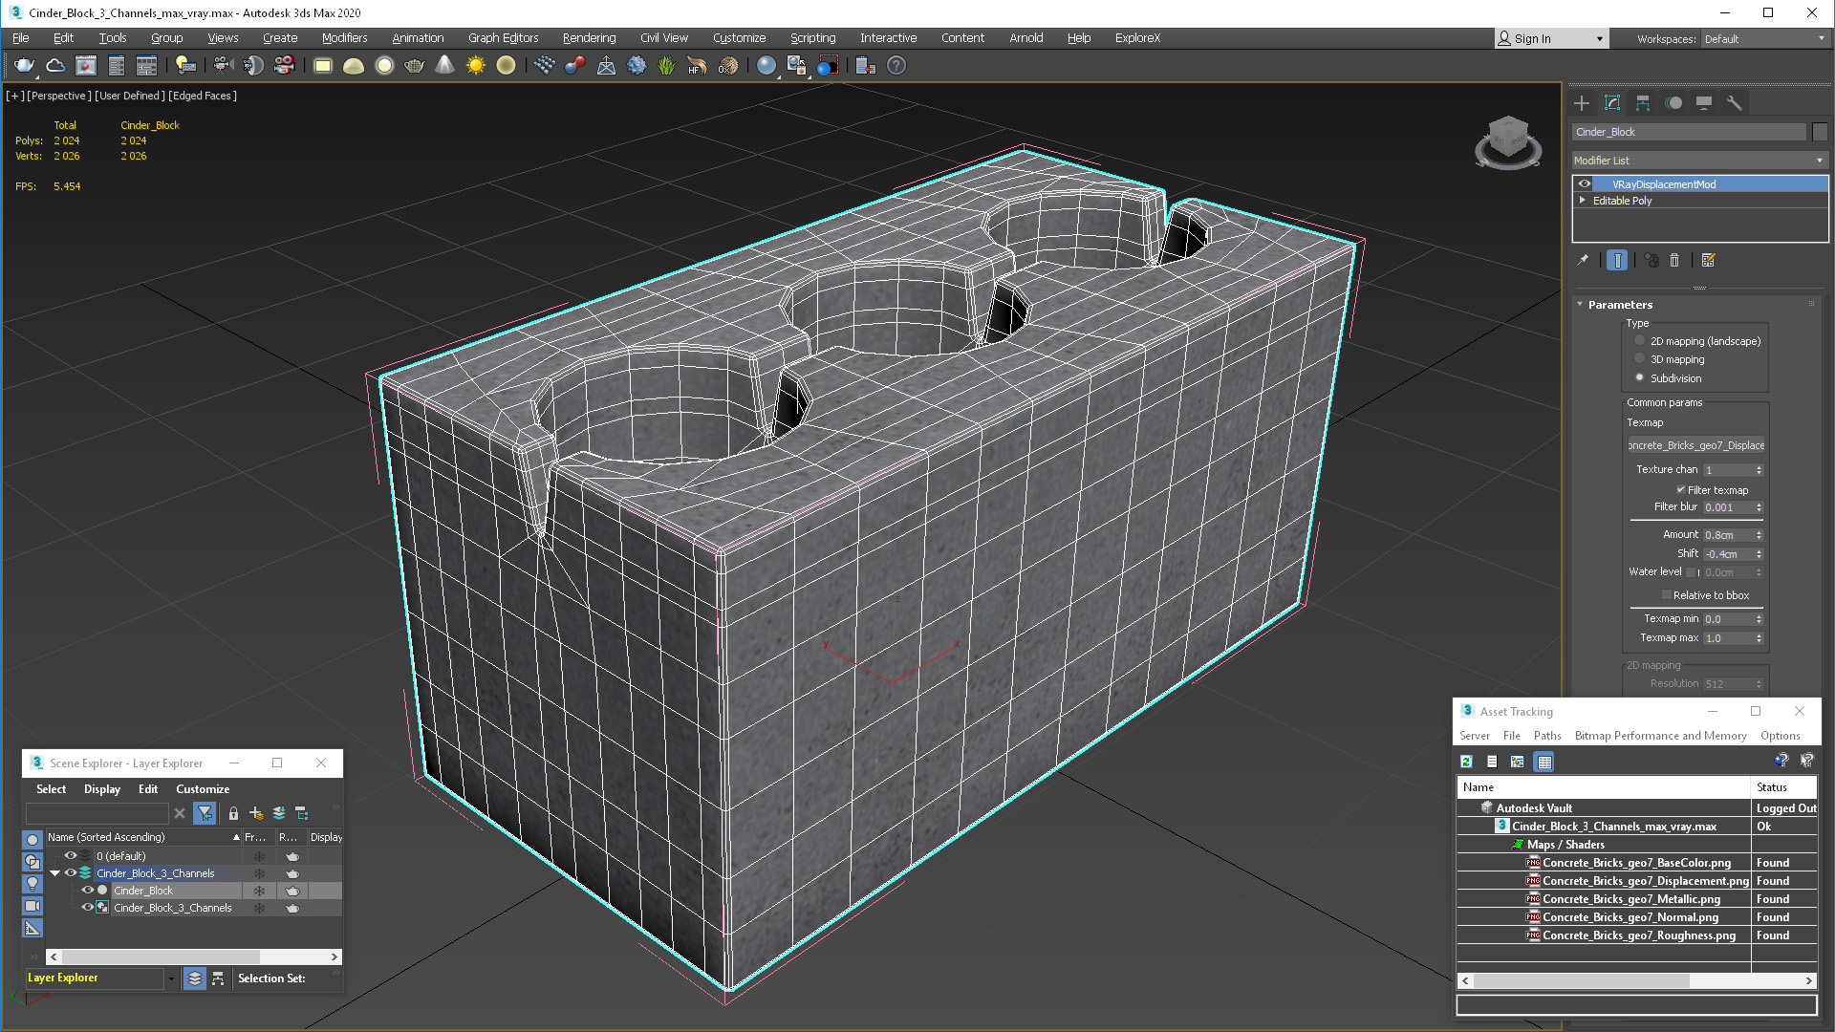This screenshot has height=1032, width=1835.
Task: Open the Rendering menu
Action: coord(589,38)
